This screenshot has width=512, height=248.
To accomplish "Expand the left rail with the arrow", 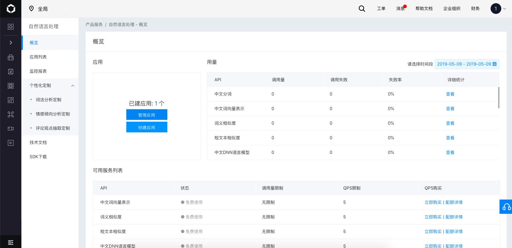I will click(11, 43).
